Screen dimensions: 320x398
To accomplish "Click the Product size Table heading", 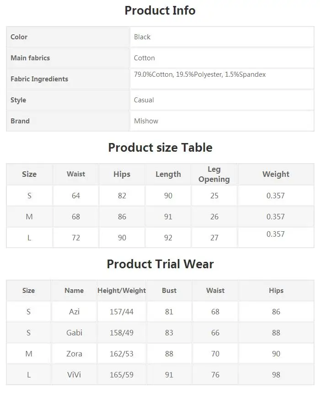I will tap(160, 148).
